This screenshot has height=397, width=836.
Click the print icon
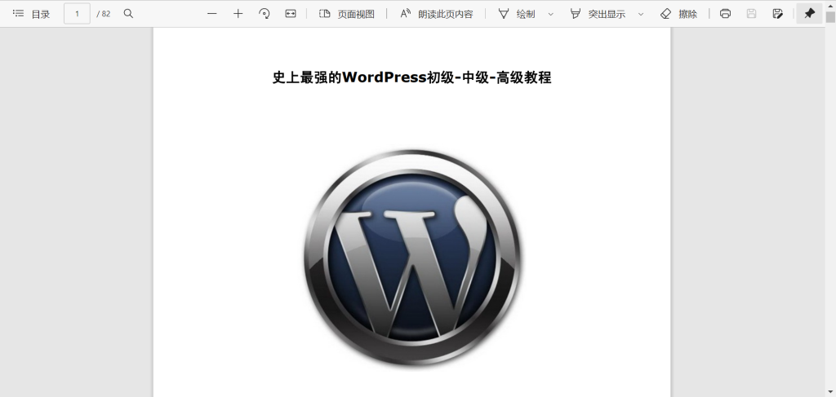click(725, 14)
